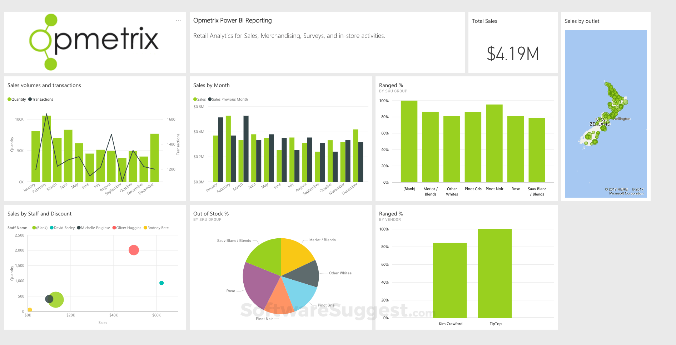Click the TipTop axis label

pyautogui.click(x=496, y=324)
